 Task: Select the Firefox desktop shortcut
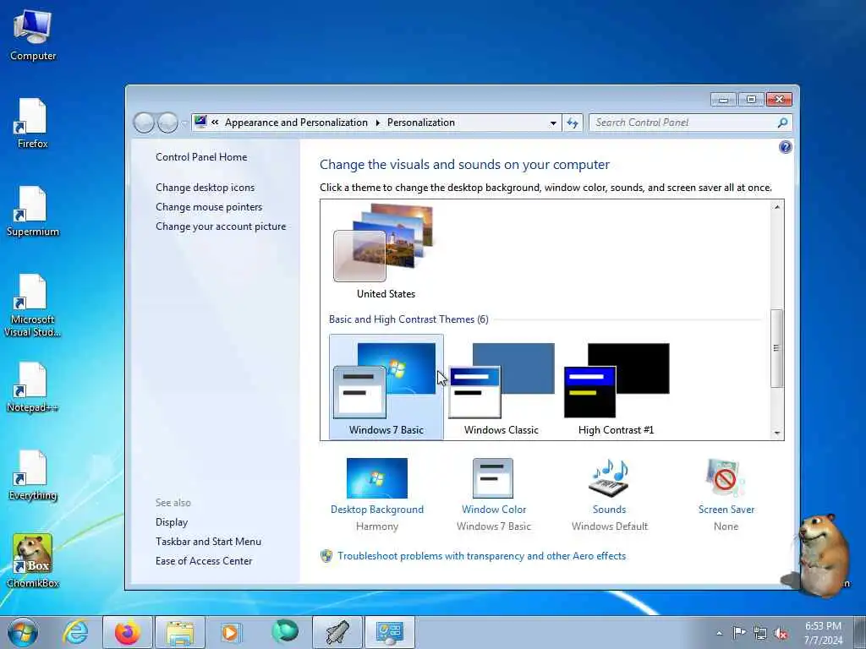coord(33,123)
